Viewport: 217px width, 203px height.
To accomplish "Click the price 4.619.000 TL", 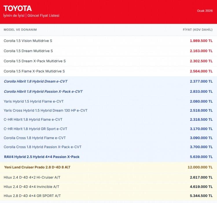I will click(201, 187).
